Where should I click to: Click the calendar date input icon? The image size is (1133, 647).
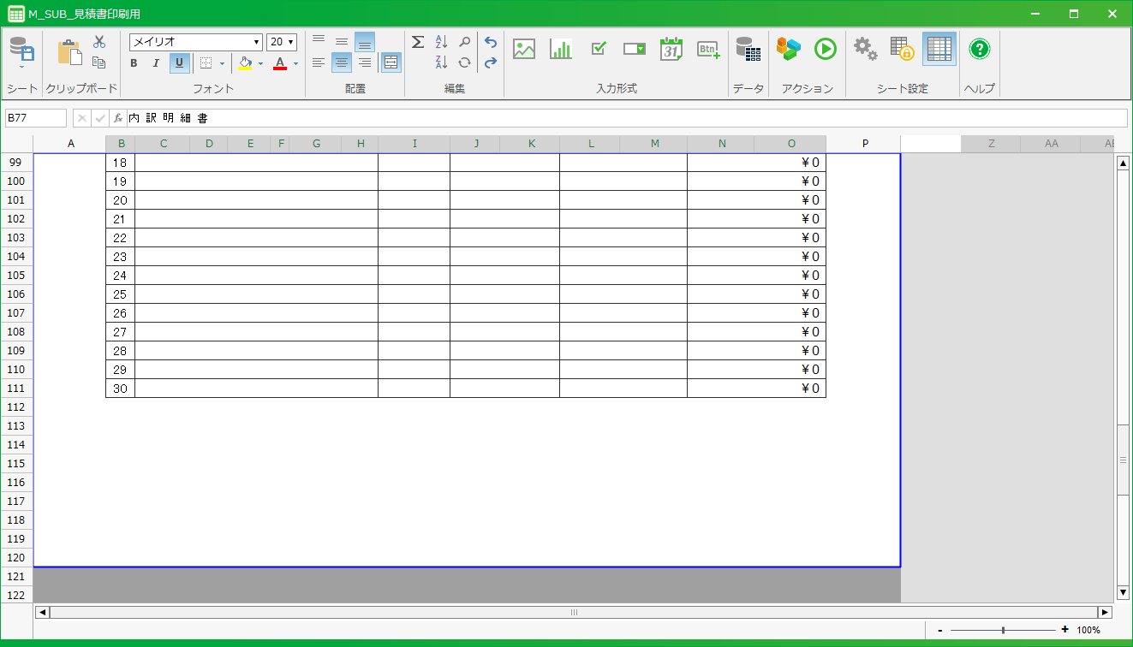coord(671,49)
